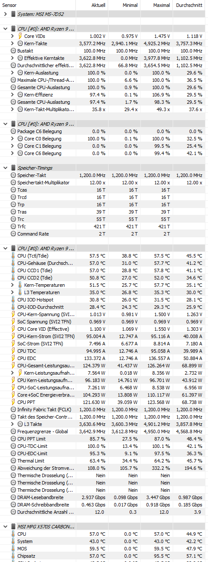Collapse the MSI MPG X570S CARBON group

[x=5, y=527]
